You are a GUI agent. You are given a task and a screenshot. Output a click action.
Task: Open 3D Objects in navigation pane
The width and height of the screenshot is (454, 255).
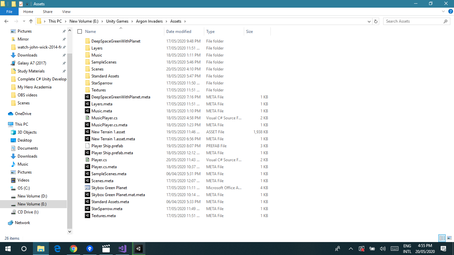pos(27,132)
